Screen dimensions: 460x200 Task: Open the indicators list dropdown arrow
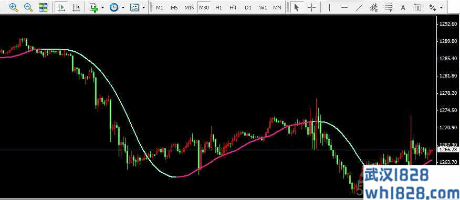point(102,8)
